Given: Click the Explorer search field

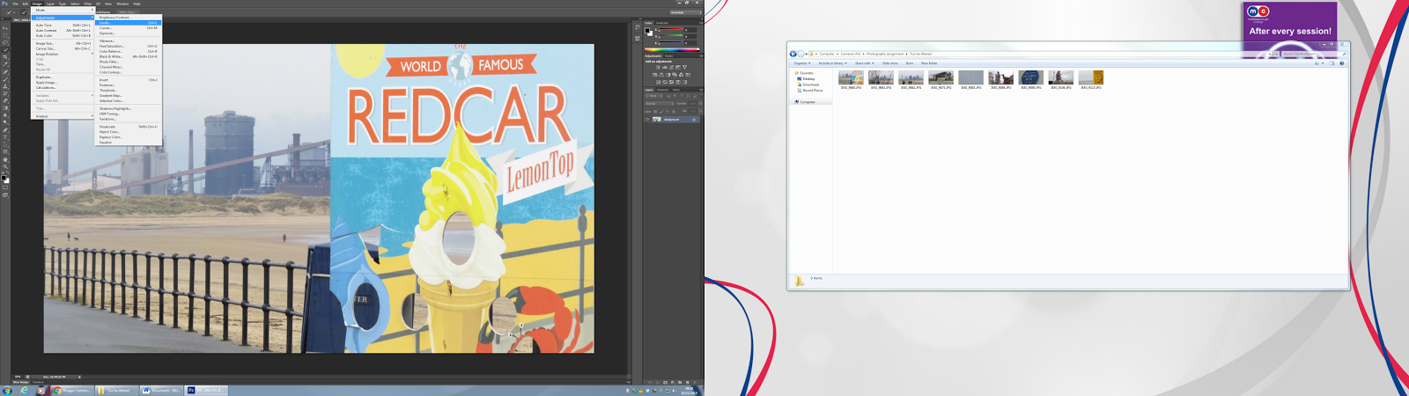Looking at the screenshot, I should [x=1314, y=54].
